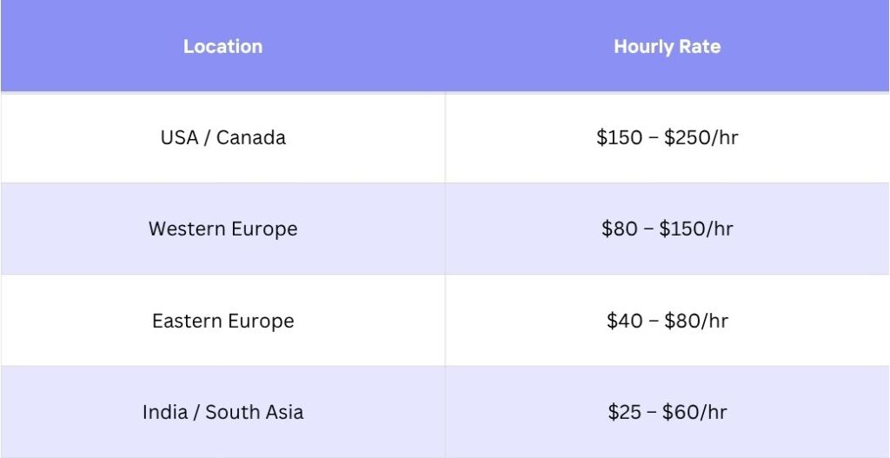Click the "$60/hr" value in the last row
Image resolution: width=890 pixels, height=458 pixels.
coord(695,412)
